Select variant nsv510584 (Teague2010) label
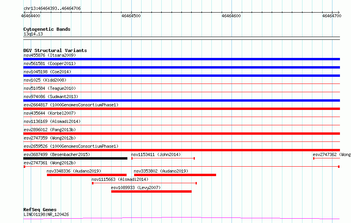 pos(50,88)
